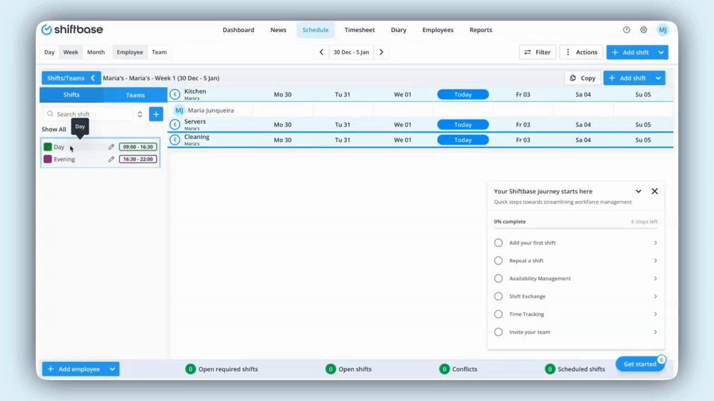Click Show All link
Image resolution: width=714 pixels, height=401 pixels.
[54, 129]
